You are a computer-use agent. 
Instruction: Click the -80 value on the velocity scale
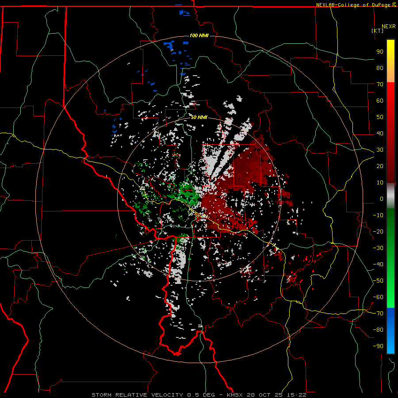pos(378,330)
